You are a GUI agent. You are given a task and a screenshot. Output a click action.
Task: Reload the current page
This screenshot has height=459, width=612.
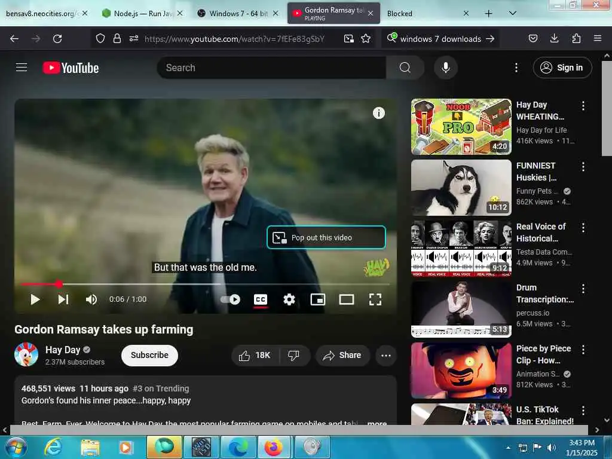(x=57, y=39)
